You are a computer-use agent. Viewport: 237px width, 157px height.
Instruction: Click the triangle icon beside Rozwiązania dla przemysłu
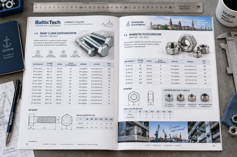point(128,24)
